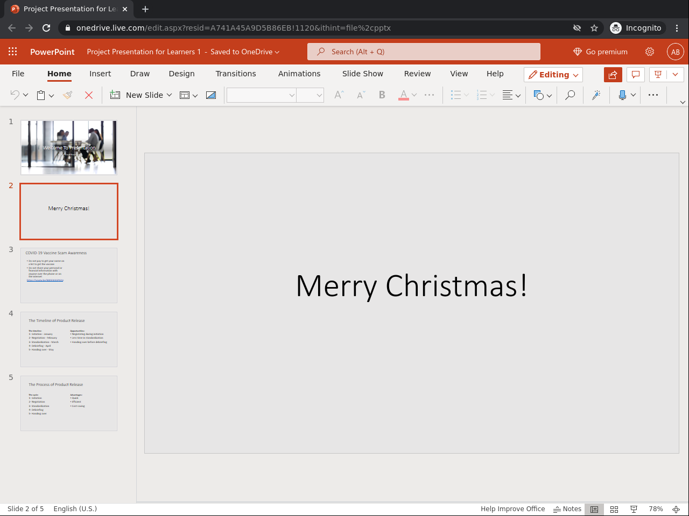Click the Shapes icon
Image resolution: width=689 pixels, height=516 pixels.
click(x=539, y=95)
